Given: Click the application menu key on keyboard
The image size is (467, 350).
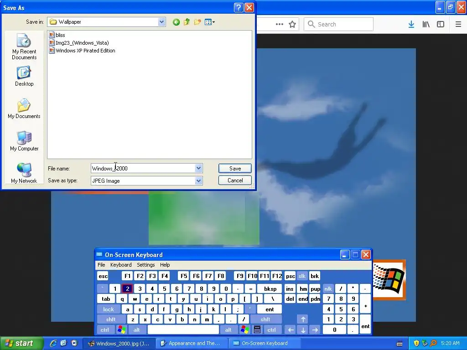Looking at the screenshot, I should (257, 330).
